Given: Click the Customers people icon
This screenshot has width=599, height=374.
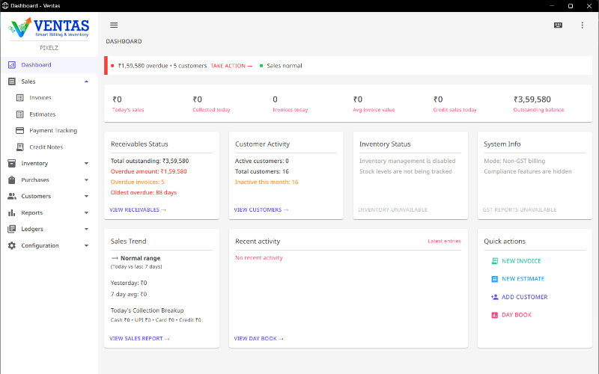Looking at the screenshot, I should [x=12, y=196].
